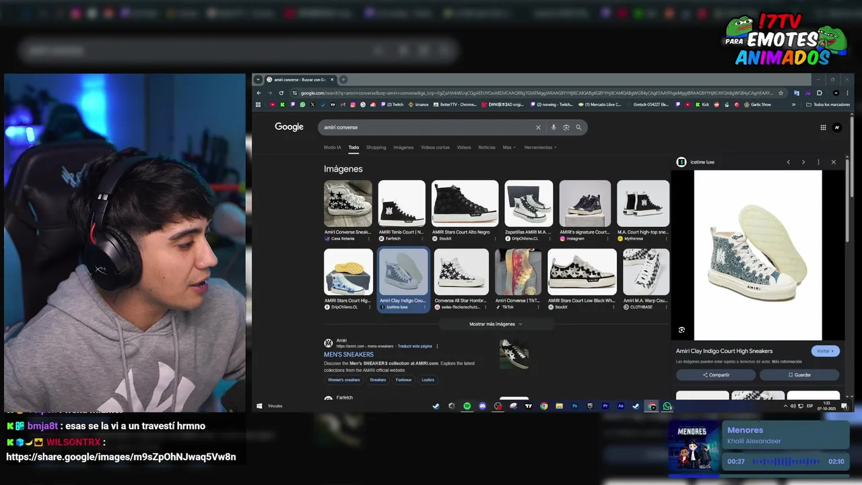Open a new Chrome tab
Screen dimensions: 862x485
point(343,79)
